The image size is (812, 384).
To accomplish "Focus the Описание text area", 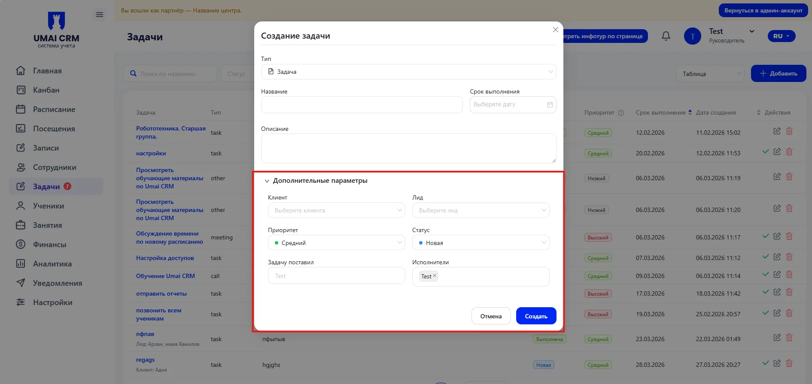I will pos(408,148).
